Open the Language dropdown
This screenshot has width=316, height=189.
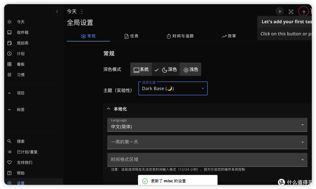(207, 125)
